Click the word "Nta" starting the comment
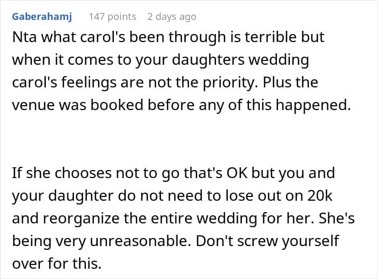 22,38
